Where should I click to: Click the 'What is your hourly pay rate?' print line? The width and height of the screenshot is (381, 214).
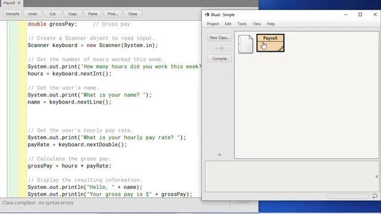pos(107,137)
